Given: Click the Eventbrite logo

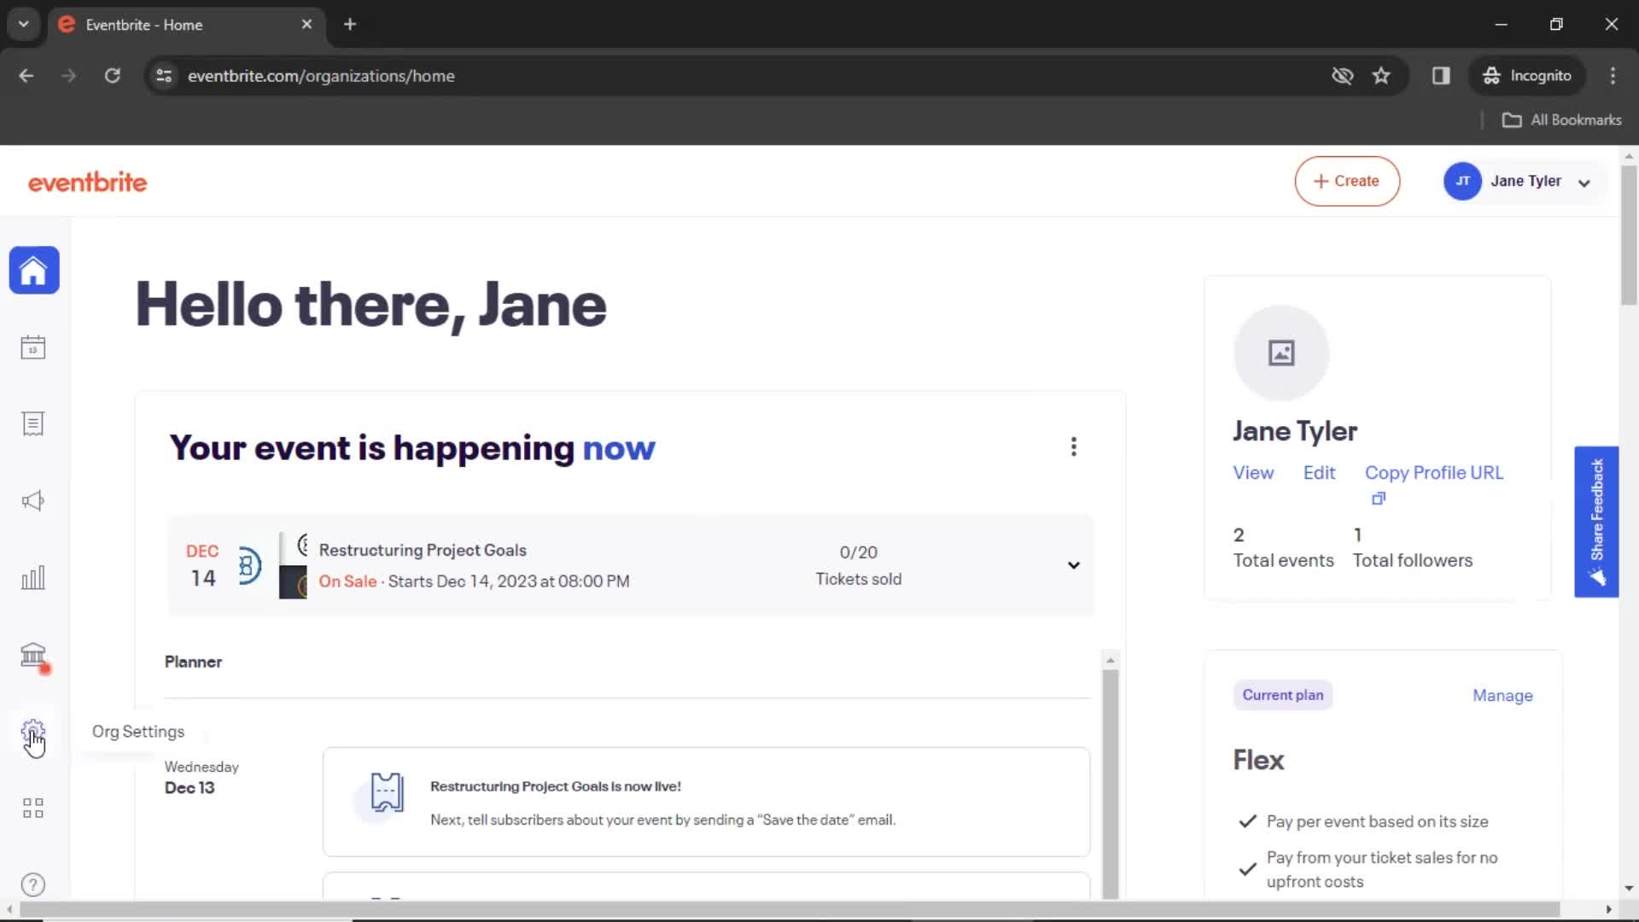Looking at the screenshot, I should click(87, 182).
